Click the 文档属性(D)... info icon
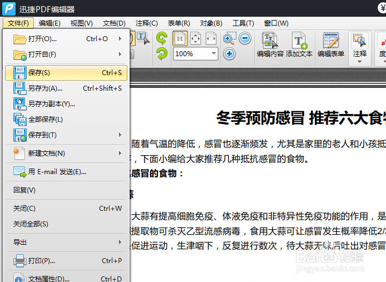The height and width of the screenshot is (282, 386). pyautogui.click(x=19, y=278)
